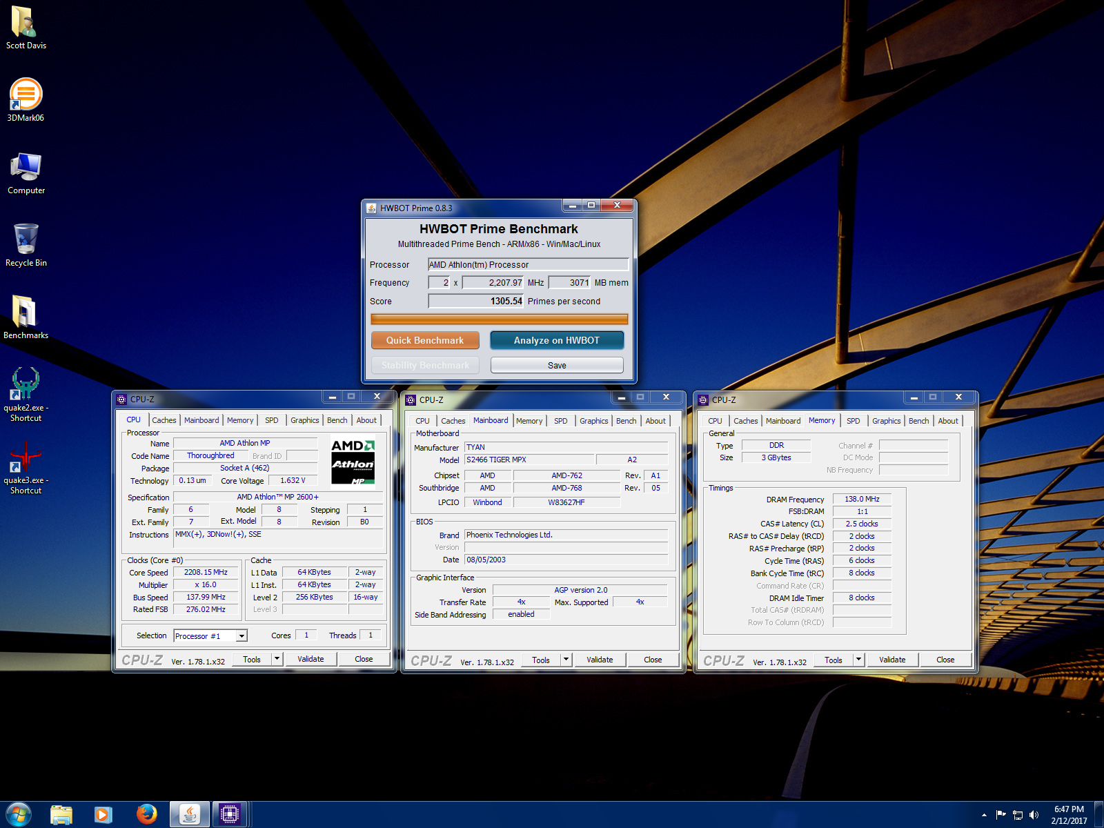Show hidden system tray icons arrow
Viewport: 1104px width, 828px height.
[x=984, y=815]
